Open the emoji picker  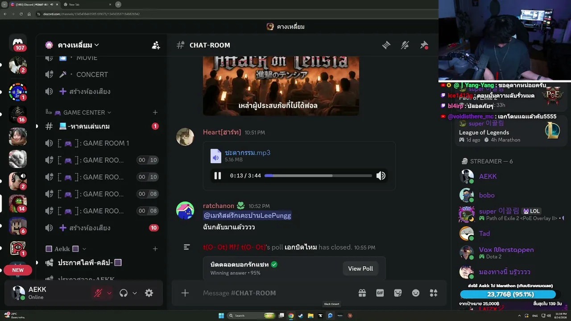[416, 293]
